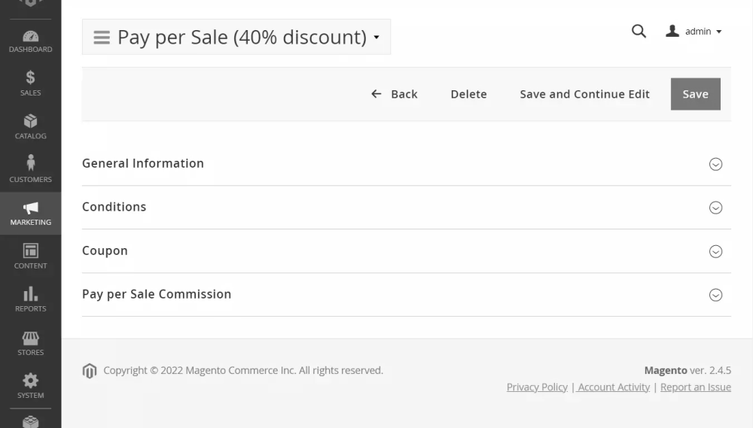Click Save and Continue Edit
This screenshot has height=428, width=753.
tap(584, 94)
